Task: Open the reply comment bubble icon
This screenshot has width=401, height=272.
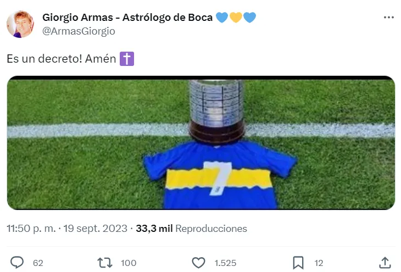Action: (17, 263)
